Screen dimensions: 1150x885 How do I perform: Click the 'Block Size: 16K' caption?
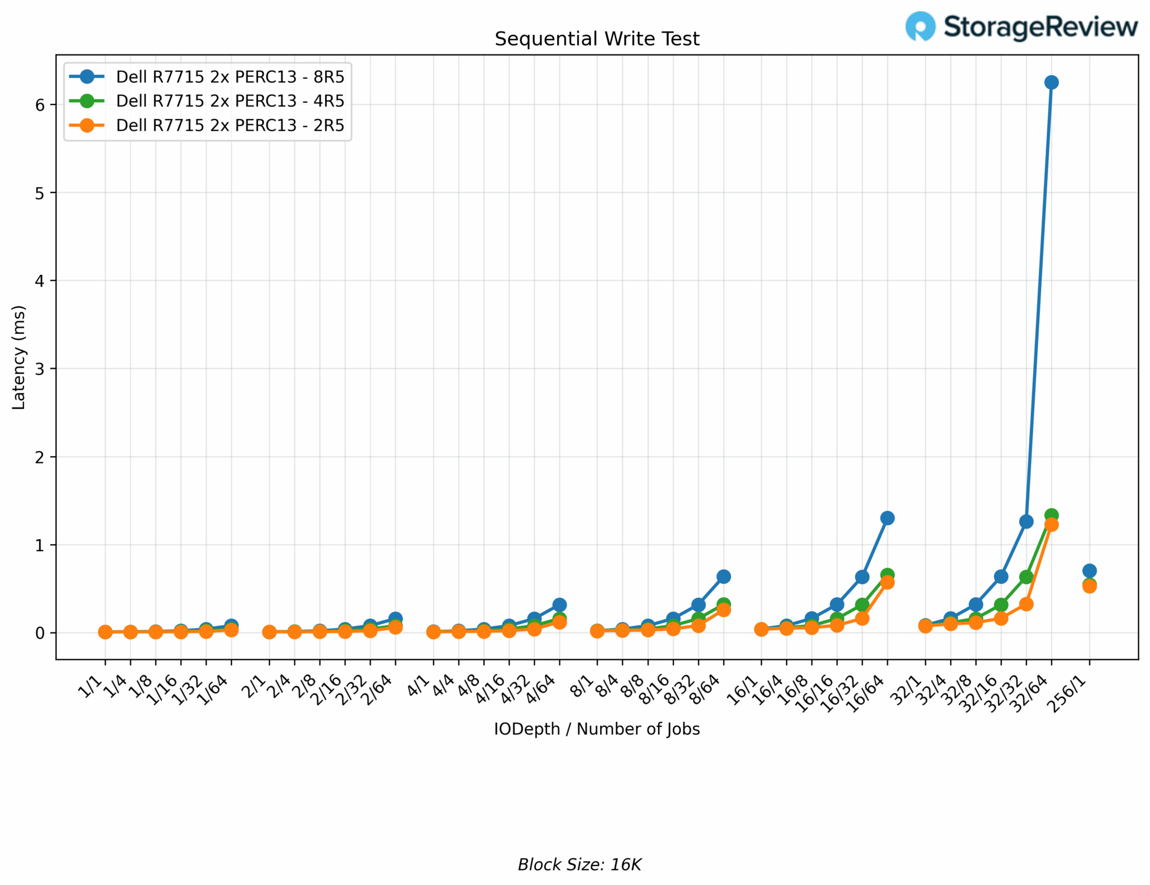(x=579, y=865)
